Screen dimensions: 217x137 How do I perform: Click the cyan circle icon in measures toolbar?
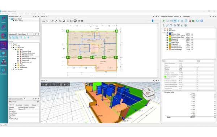197,21
